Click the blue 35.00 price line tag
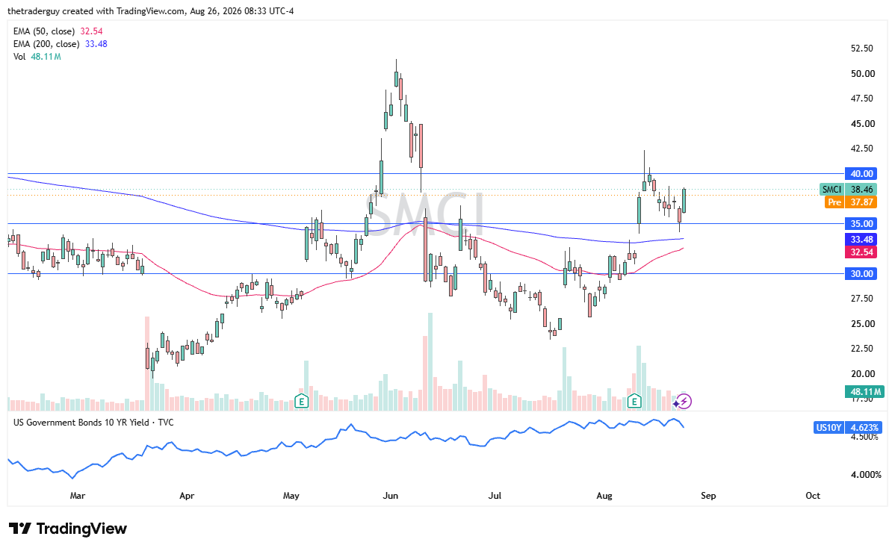Image resolution: width=895 pixels, height=551 pixels. click(861, 223)
